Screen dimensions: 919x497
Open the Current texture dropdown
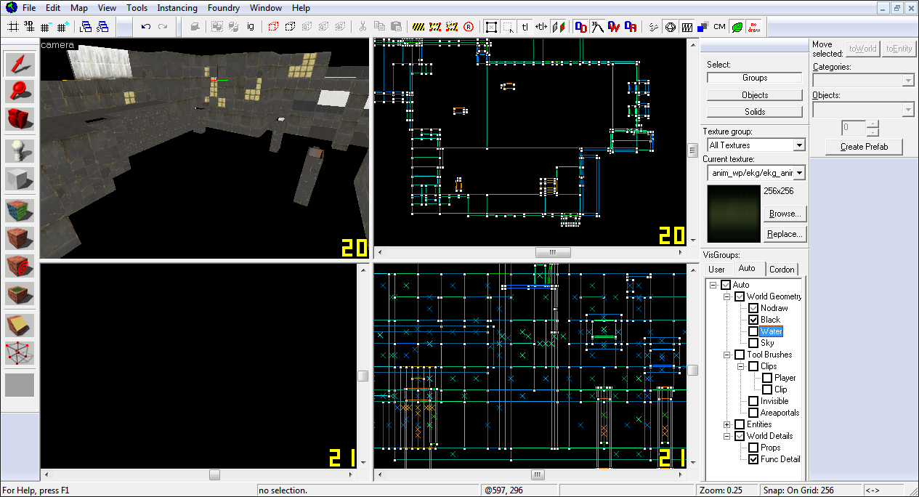756,173
